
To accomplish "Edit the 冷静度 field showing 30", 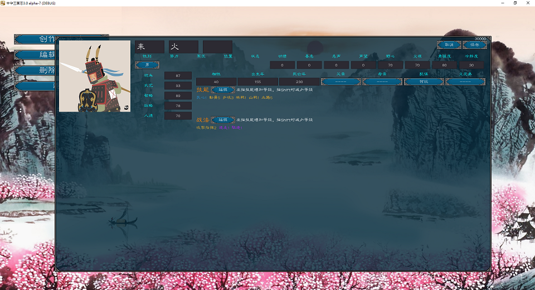I will click(471, 65).
